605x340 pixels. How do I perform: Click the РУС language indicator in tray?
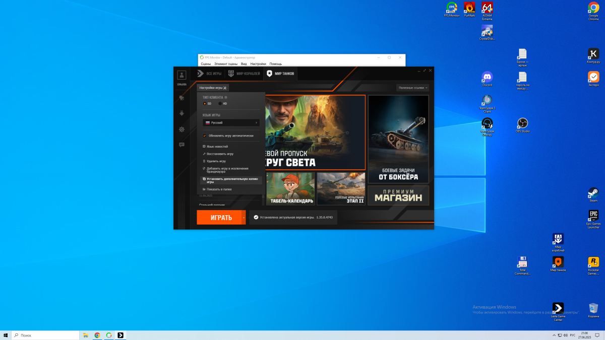coord(572,335)
